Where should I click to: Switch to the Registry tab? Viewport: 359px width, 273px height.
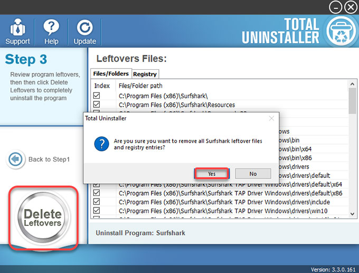coord(145,74)
